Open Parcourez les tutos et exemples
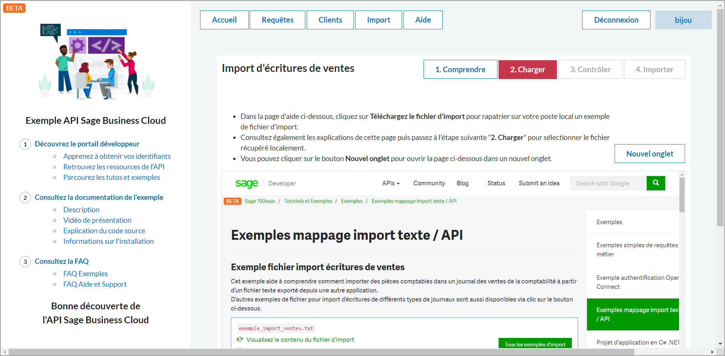The width and height of the screenshot is (725, 356). pyautogui.click(x=112, y=177)
